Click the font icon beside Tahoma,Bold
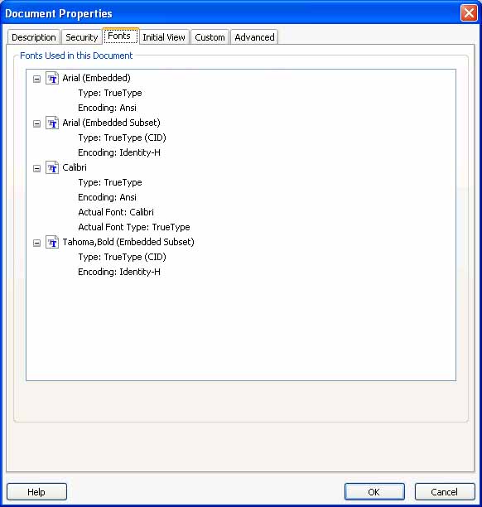 (52, 242)
